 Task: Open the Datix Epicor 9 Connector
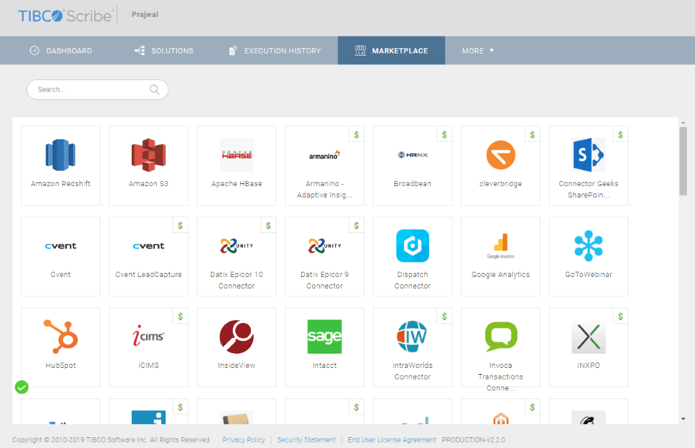click(x=324, y=257)
